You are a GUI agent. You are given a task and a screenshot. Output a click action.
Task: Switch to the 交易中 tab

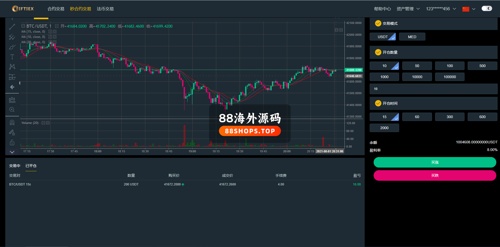coord(15,166)
